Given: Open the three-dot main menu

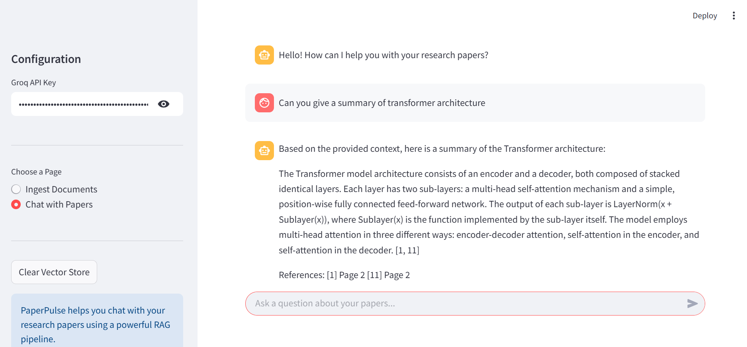Looking at the screenshot, I should coord(733,16).
